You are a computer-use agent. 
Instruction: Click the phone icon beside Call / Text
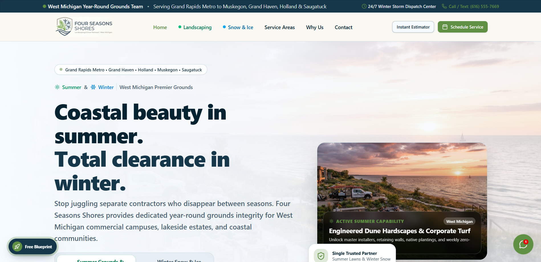coord(444,6)
